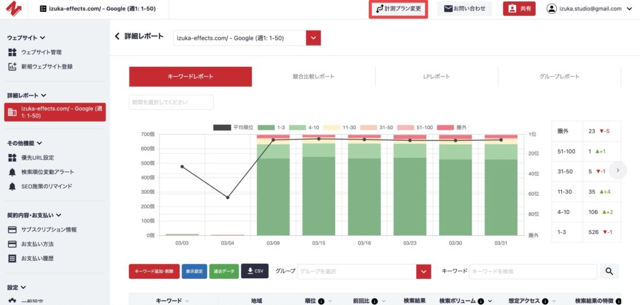The width and height of the screenshot is (640, 305).
Task: Open サブスクリプション情報 card item
Action: 48,230
